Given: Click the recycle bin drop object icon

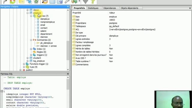Looking at the screenshot, I should 36,1.
